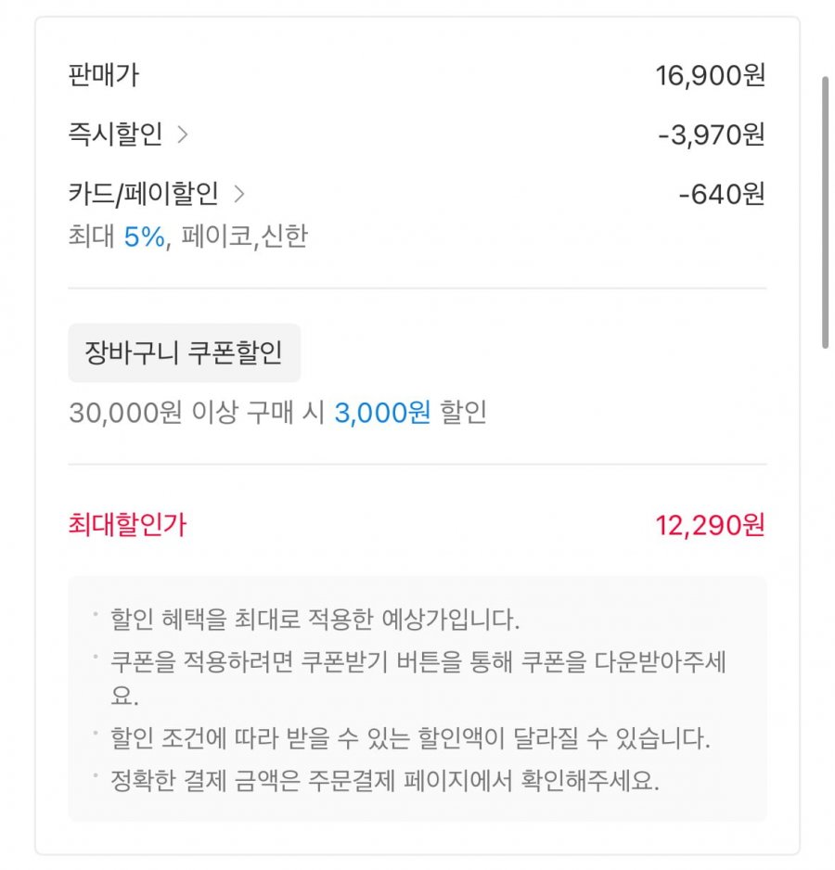Click the notice mentioning 주문결제 페이지
The image size is (835, 870).
click(x=384, y=780)
